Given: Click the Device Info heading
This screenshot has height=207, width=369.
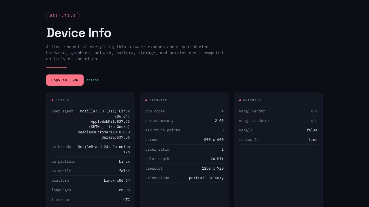Looking at the screenshot, I should (x=79, y=33).
